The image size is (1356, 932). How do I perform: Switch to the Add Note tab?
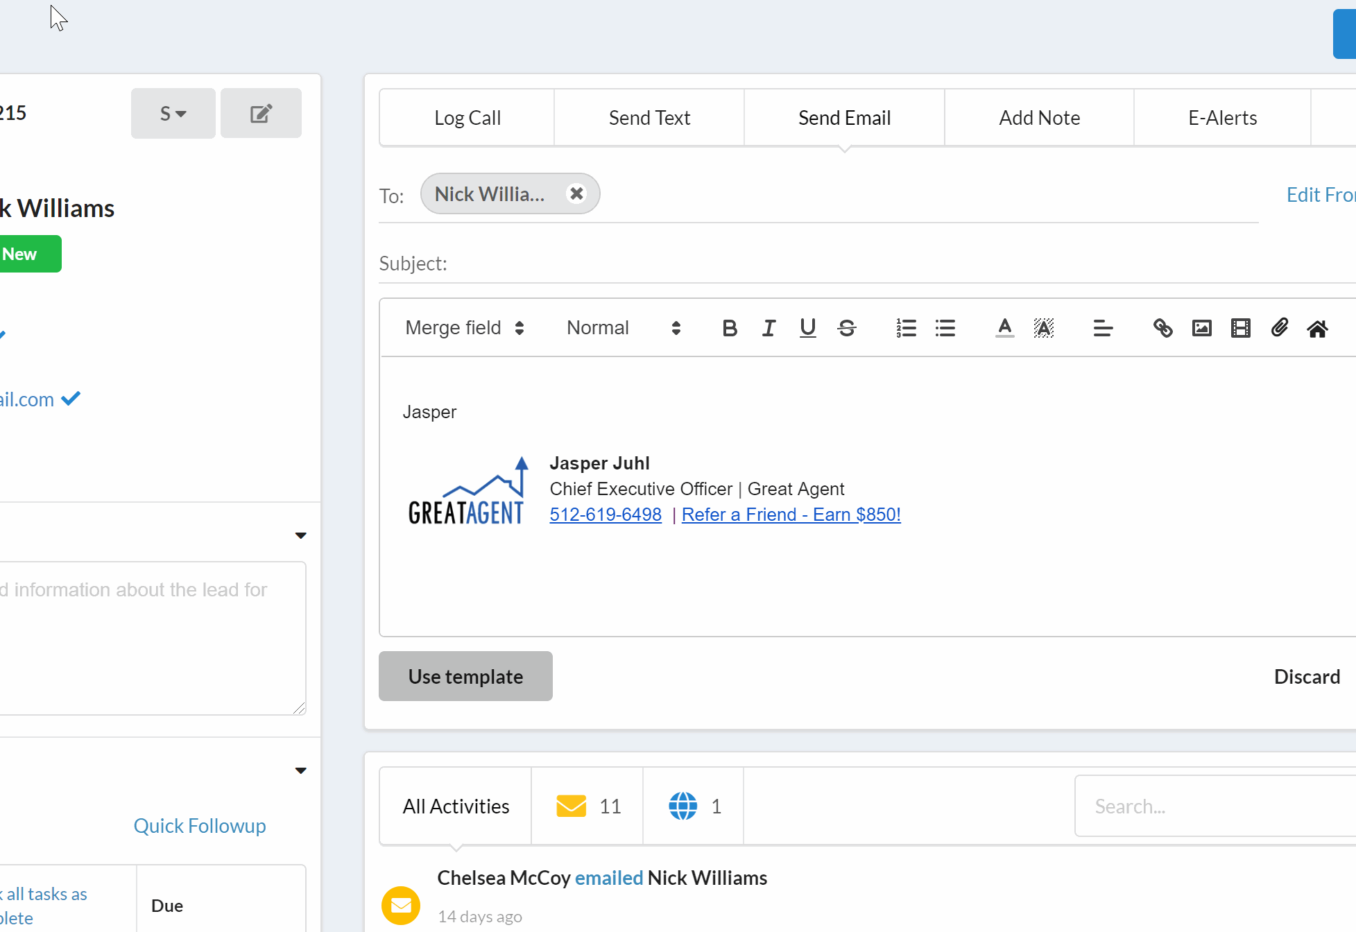click(1038, 118)
